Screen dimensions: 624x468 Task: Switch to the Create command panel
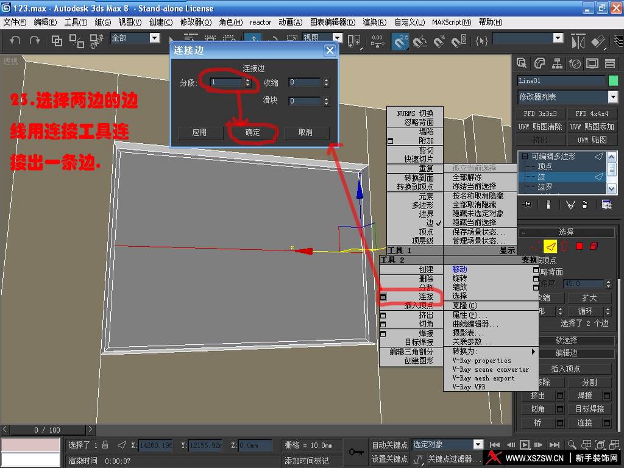click(x=522, y=63)
